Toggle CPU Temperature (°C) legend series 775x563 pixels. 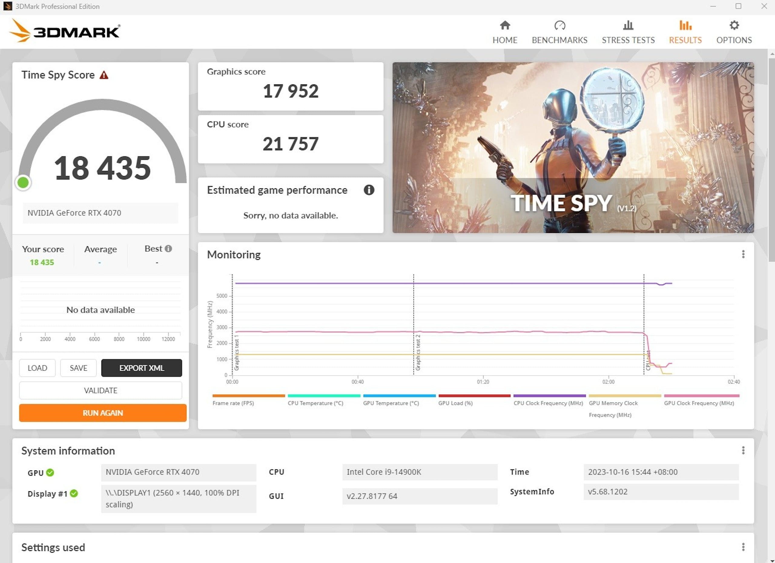coord(315,403)
